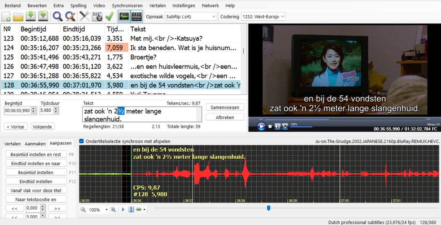The height and width of the screenshot is (225, 441).
Task: Click in the subtitle text edit box
Action: click(x=142, y=114)
